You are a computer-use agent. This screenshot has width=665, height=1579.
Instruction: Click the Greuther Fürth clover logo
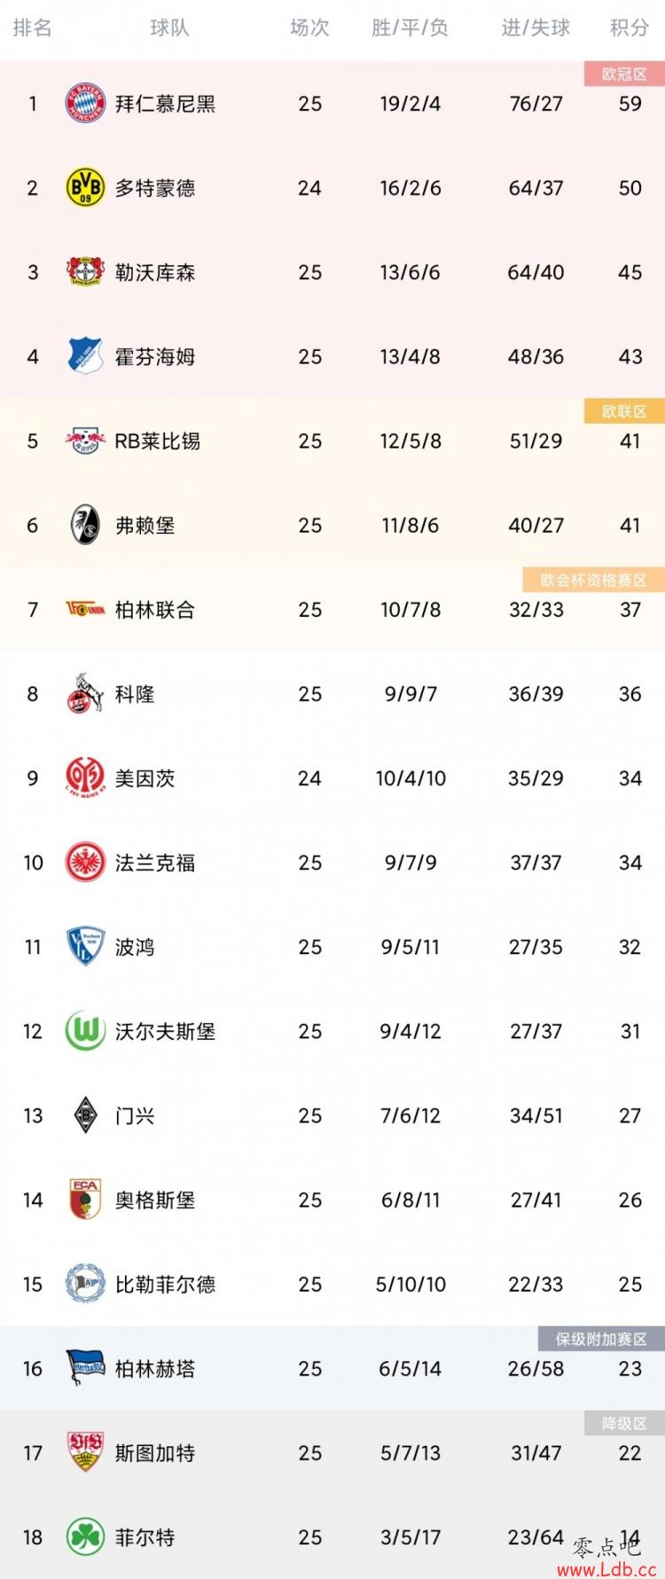[x=85, y=1536]
